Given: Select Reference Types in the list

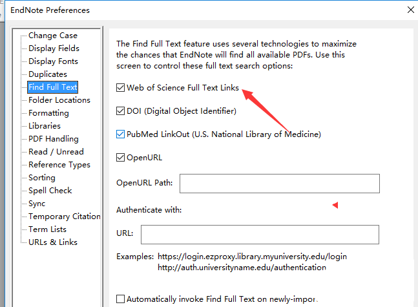Looking at the screenshot, I should [59, 165].
